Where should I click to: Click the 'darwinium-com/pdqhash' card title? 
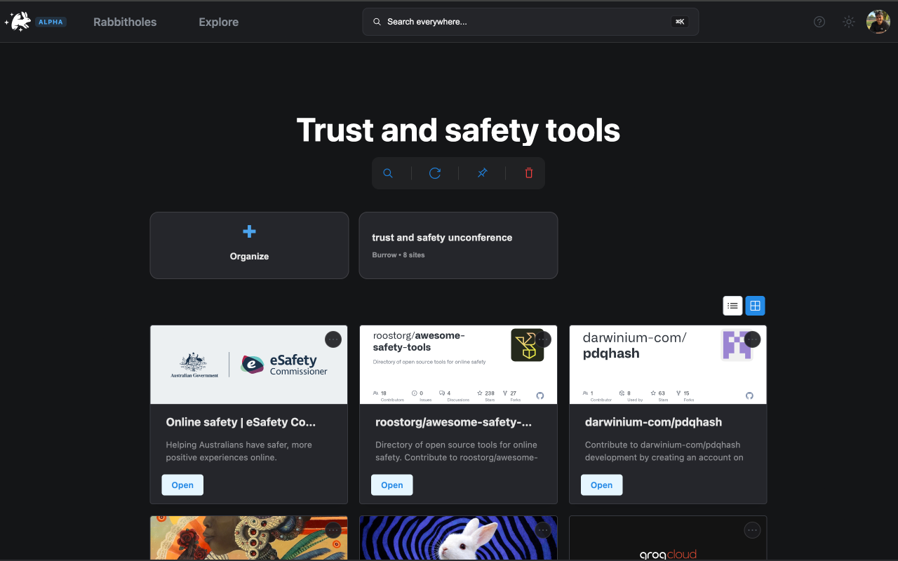pos(654,422)
